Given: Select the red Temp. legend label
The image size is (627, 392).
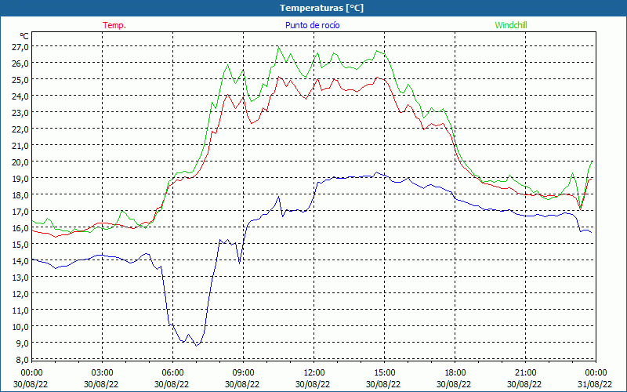Looking at the screenshot, I should click(x=114, y=25).
